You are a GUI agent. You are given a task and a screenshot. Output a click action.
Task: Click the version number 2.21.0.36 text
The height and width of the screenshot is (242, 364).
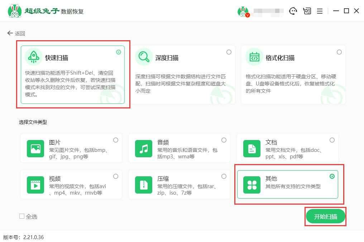pyautogui.click(x=33, y=237)
